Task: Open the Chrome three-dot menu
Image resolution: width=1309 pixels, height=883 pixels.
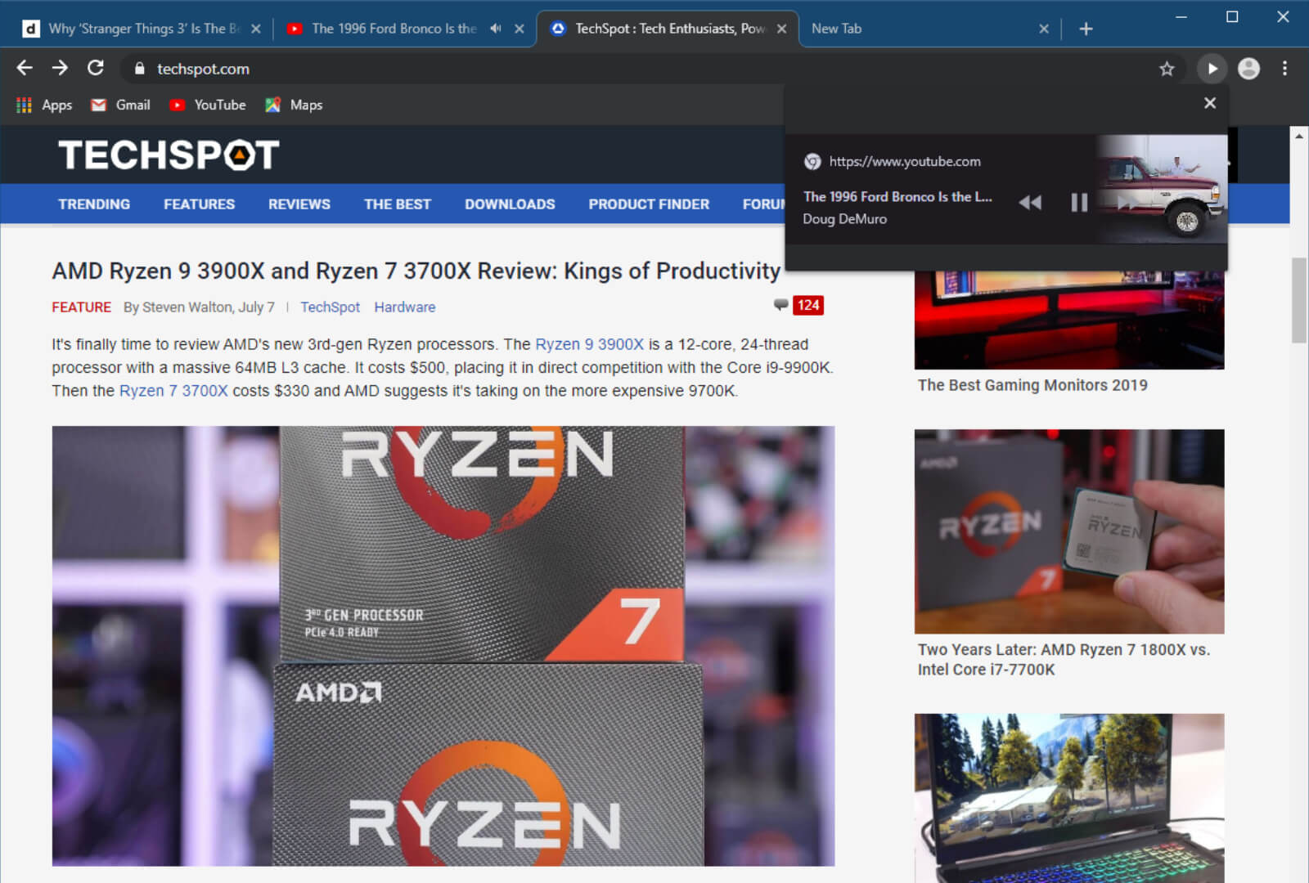Action: [1284, 69]
